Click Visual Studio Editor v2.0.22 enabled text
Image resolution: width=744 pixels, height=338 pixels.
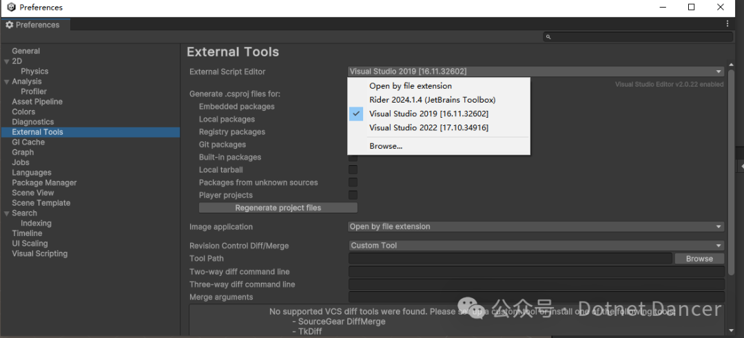(x=670, y=85)
